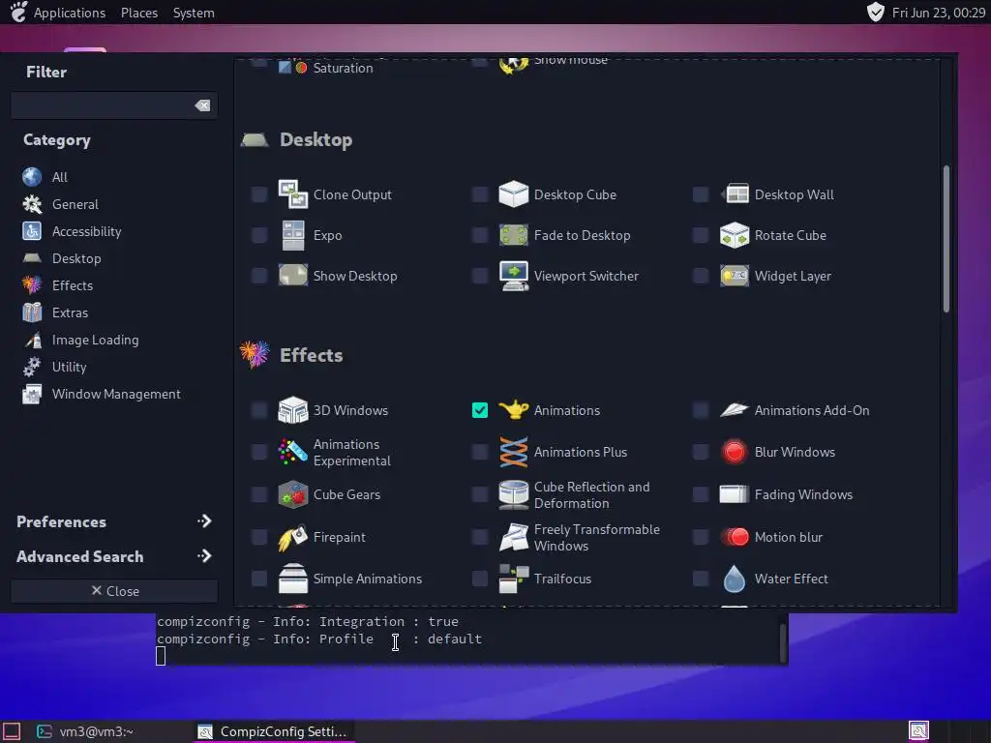Open the 3D Windows plugin icon
991x743 pixels.
click(x=292, y=410)
